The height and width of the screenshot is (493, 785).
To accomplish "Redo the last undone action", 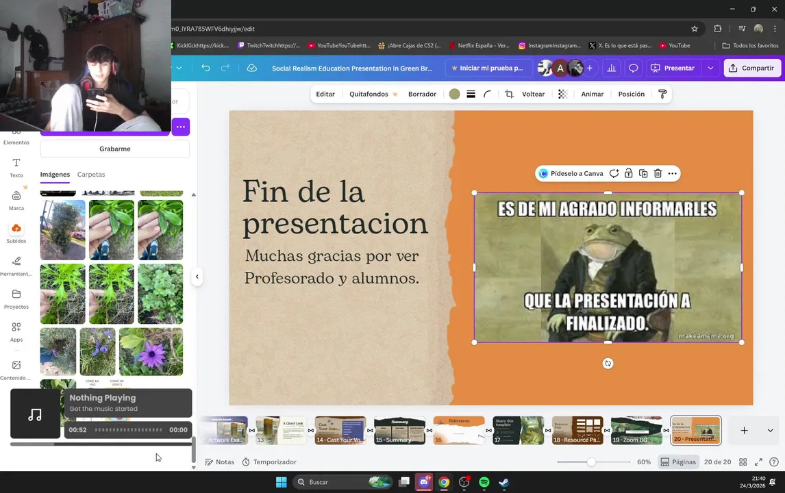I will [225, 68].
